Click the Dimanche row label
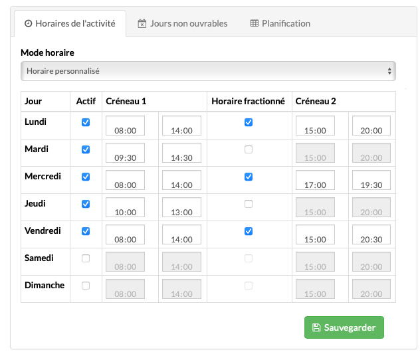The width and height of the screenshot is (420, 360). click(45, 285)
